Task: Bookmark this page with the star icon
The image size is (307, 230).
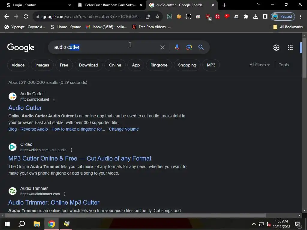Action: (x=157, y=17)
